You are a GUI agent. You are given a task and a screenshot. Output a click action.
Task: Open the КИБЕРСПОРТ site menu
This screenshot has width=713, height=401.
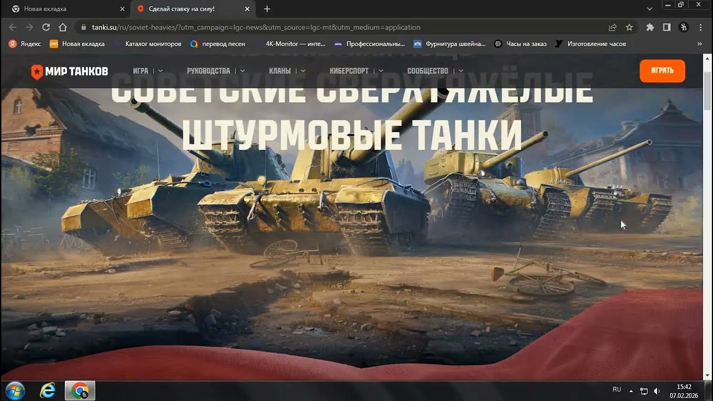[349, 71]
